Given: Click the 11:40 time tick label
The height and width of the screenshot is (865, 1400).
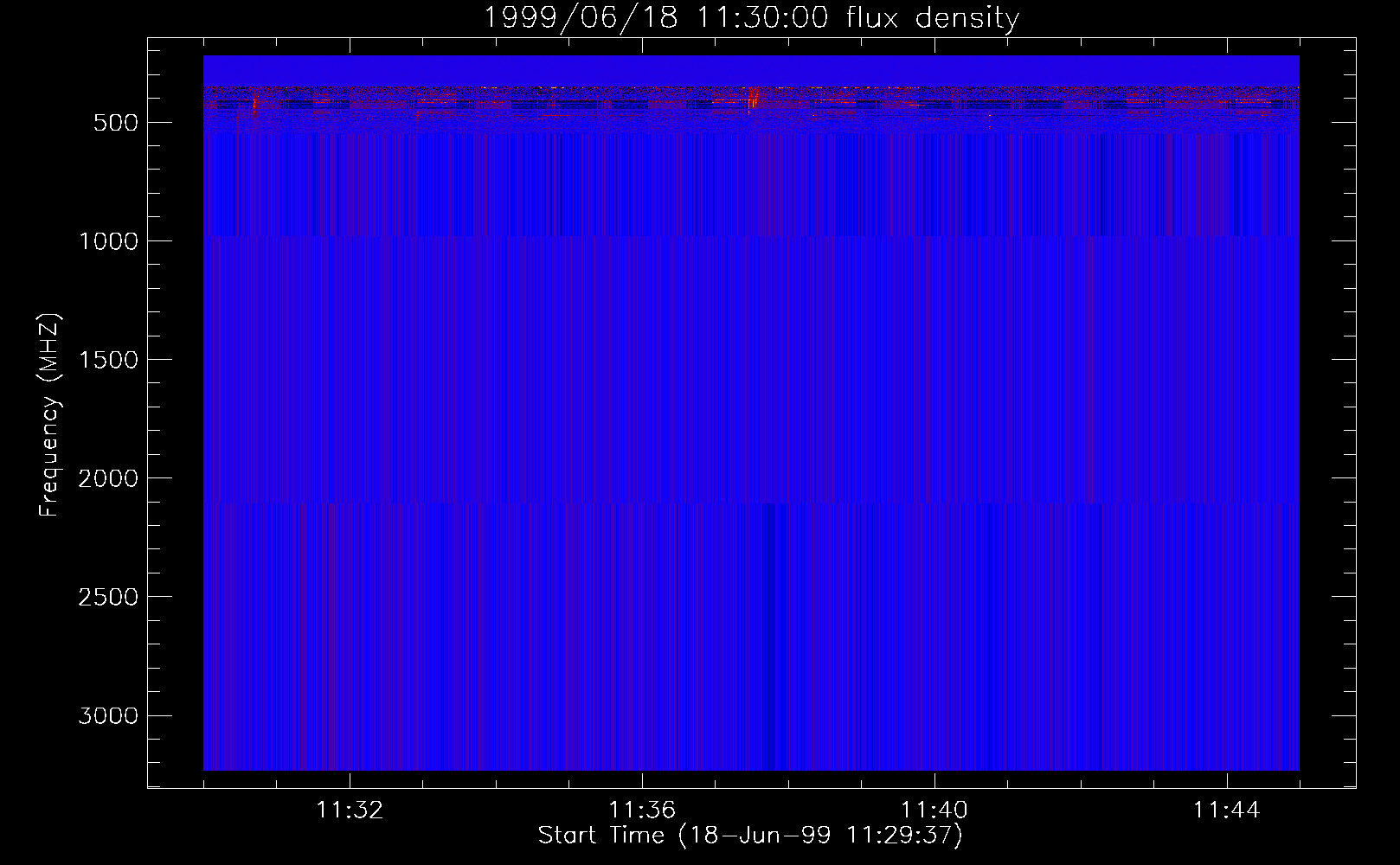Looking at the screenshot, I should coord(934,811).
